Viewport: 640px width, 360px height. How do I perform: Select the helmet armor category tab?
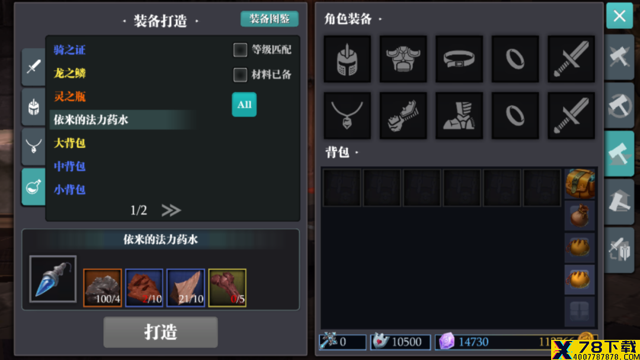(33, 107)
